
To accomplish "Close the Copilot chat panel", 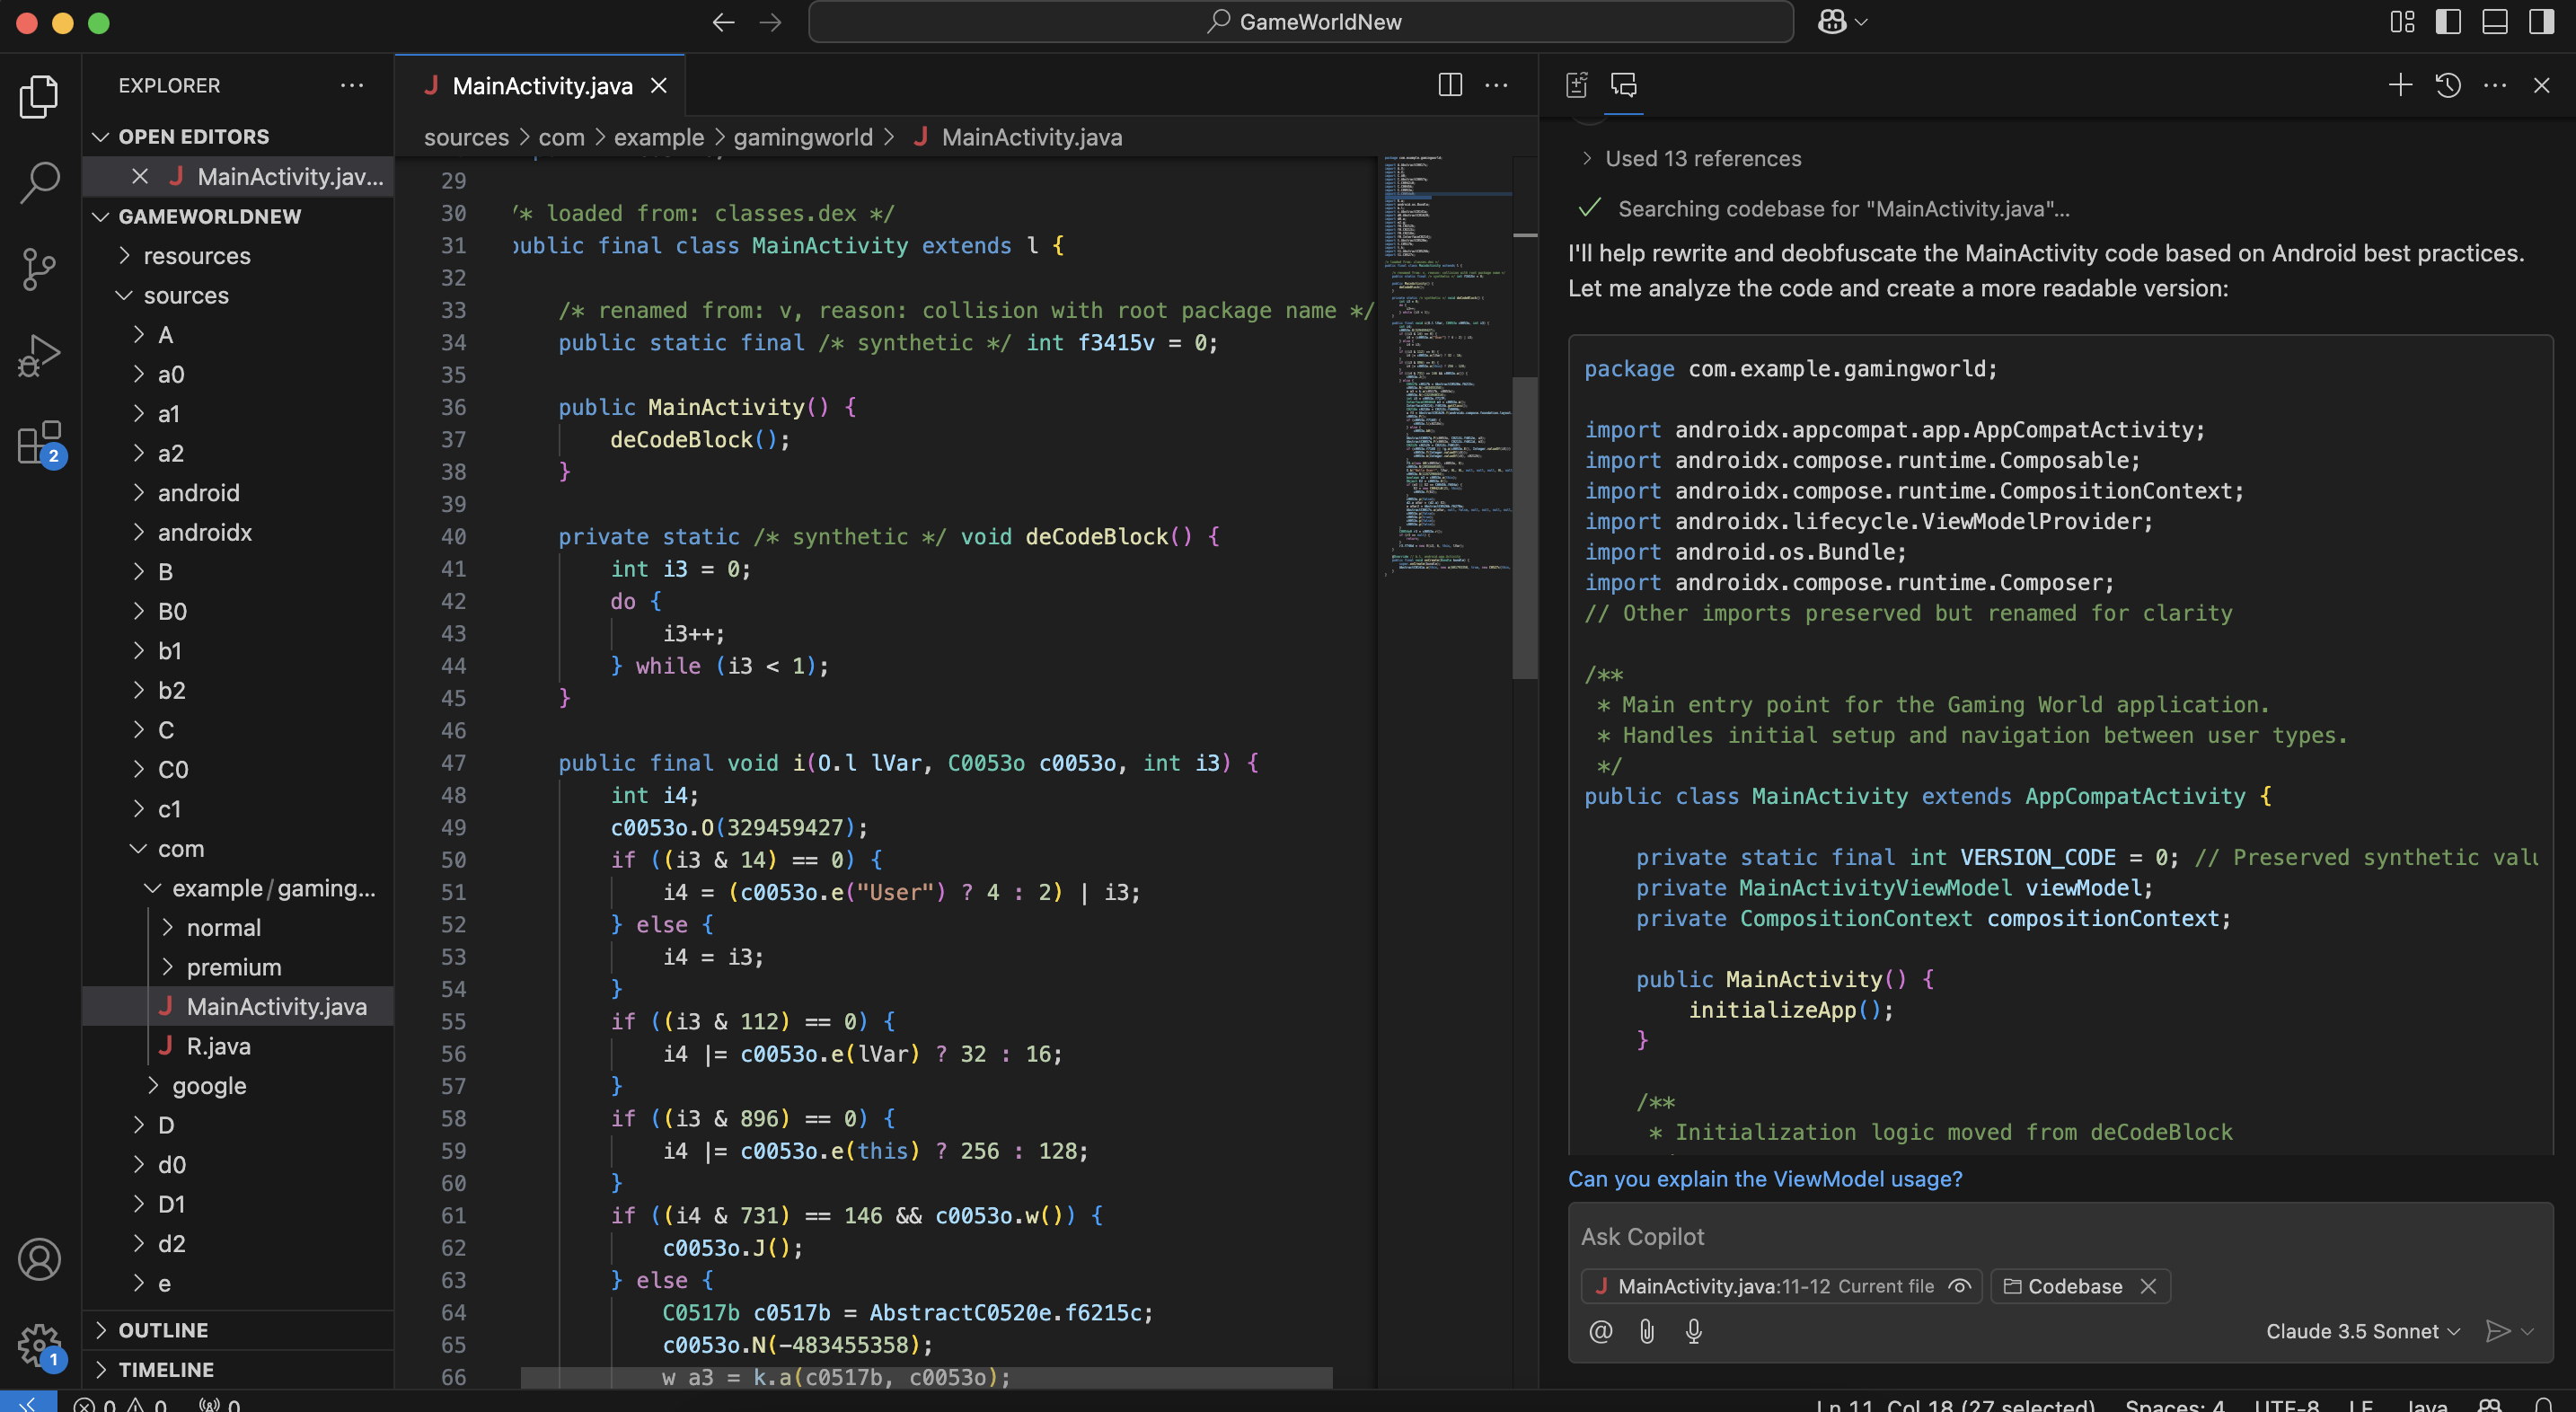I will pyautogui.click(x=2541, y=85).
